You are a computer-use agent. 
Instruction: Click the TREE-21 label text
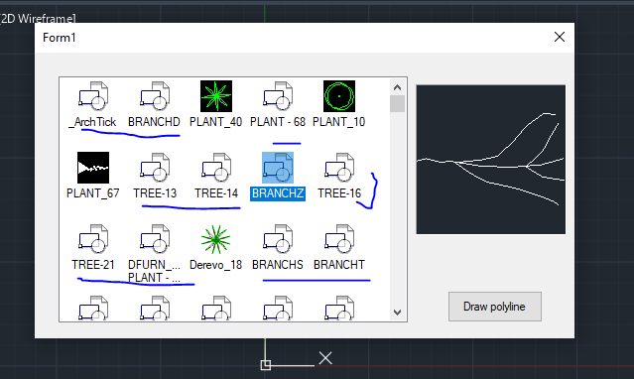pos(93,265)
